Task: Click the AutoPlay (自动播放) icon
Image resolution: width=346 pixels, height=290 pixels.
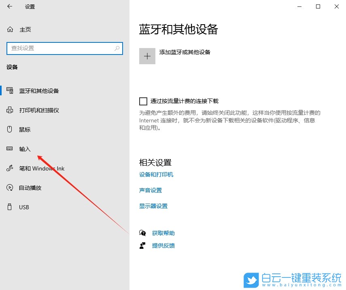Action: click(x=9, y=187)
